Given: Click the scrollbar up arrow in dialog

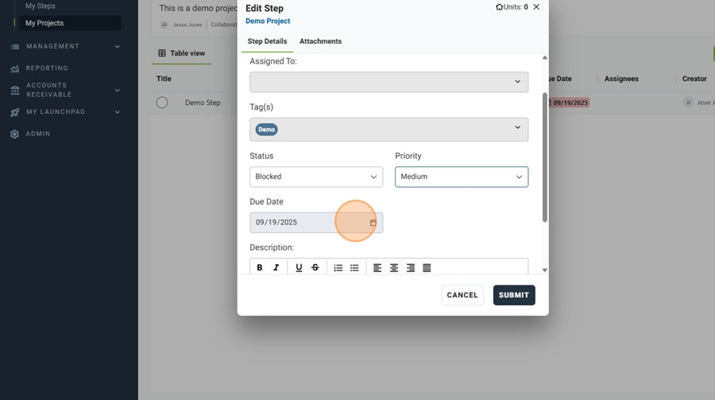Looking at the screenshot, I should 544,57.
